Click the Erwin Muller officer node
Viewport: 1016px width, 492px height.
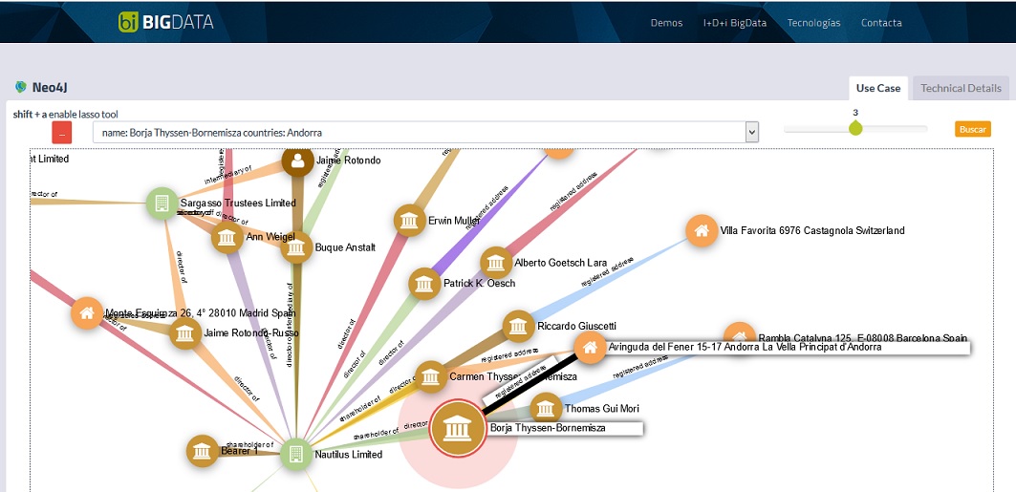[x=409, y=221]
